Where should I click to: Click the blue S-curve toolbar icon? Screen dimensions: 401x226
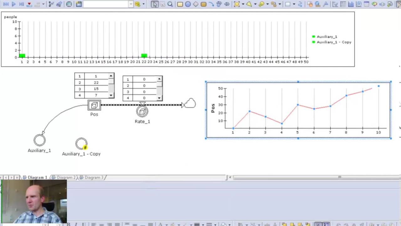click(x=300, y=4)
